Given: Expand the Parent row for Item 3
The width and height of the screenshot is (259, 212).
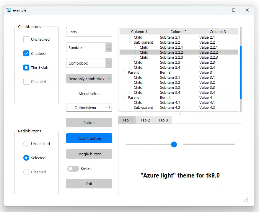Looking at the screenshot, I should tap(124, 72).
